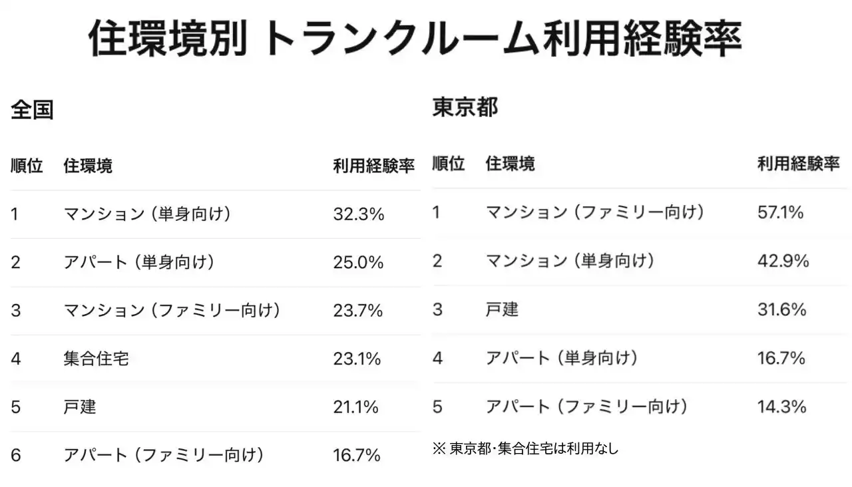Click 住環境 column header in 東京都 table

(x=510, y=163)
